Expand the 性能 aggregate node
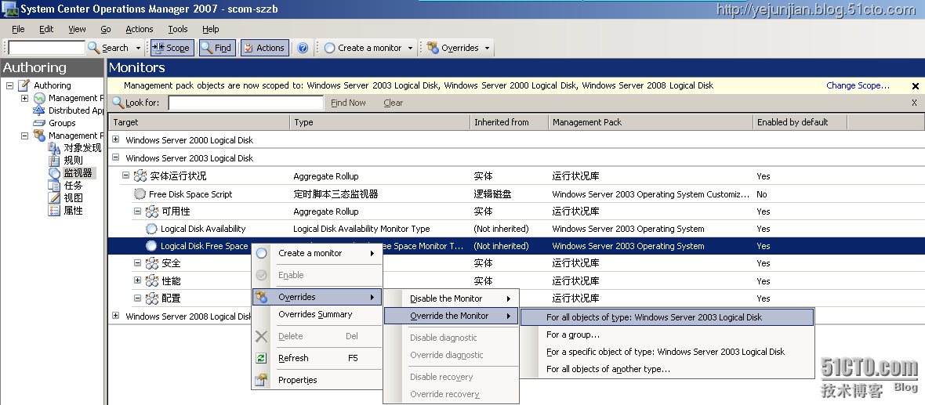The width and height of the screenshot is (925, 405). 137,280
